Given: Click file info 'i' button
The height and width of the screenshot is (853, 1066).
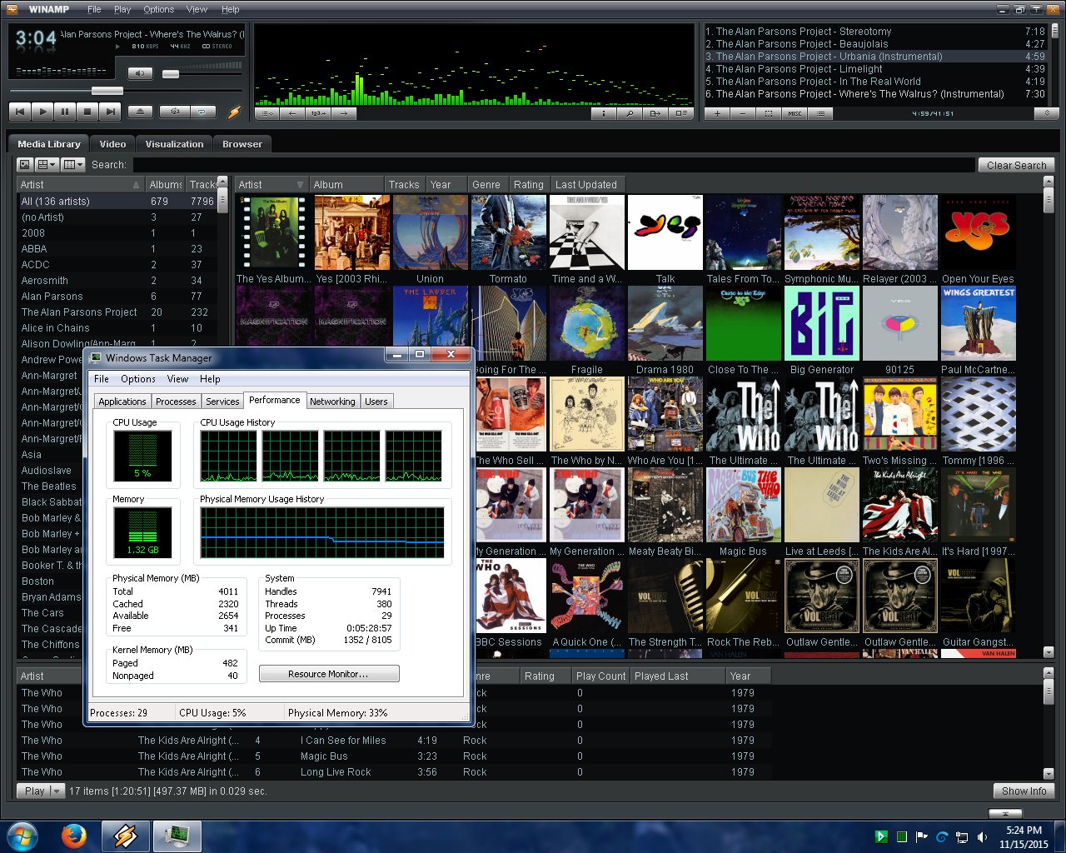Looking at the screenshot, I should (604, 113).
